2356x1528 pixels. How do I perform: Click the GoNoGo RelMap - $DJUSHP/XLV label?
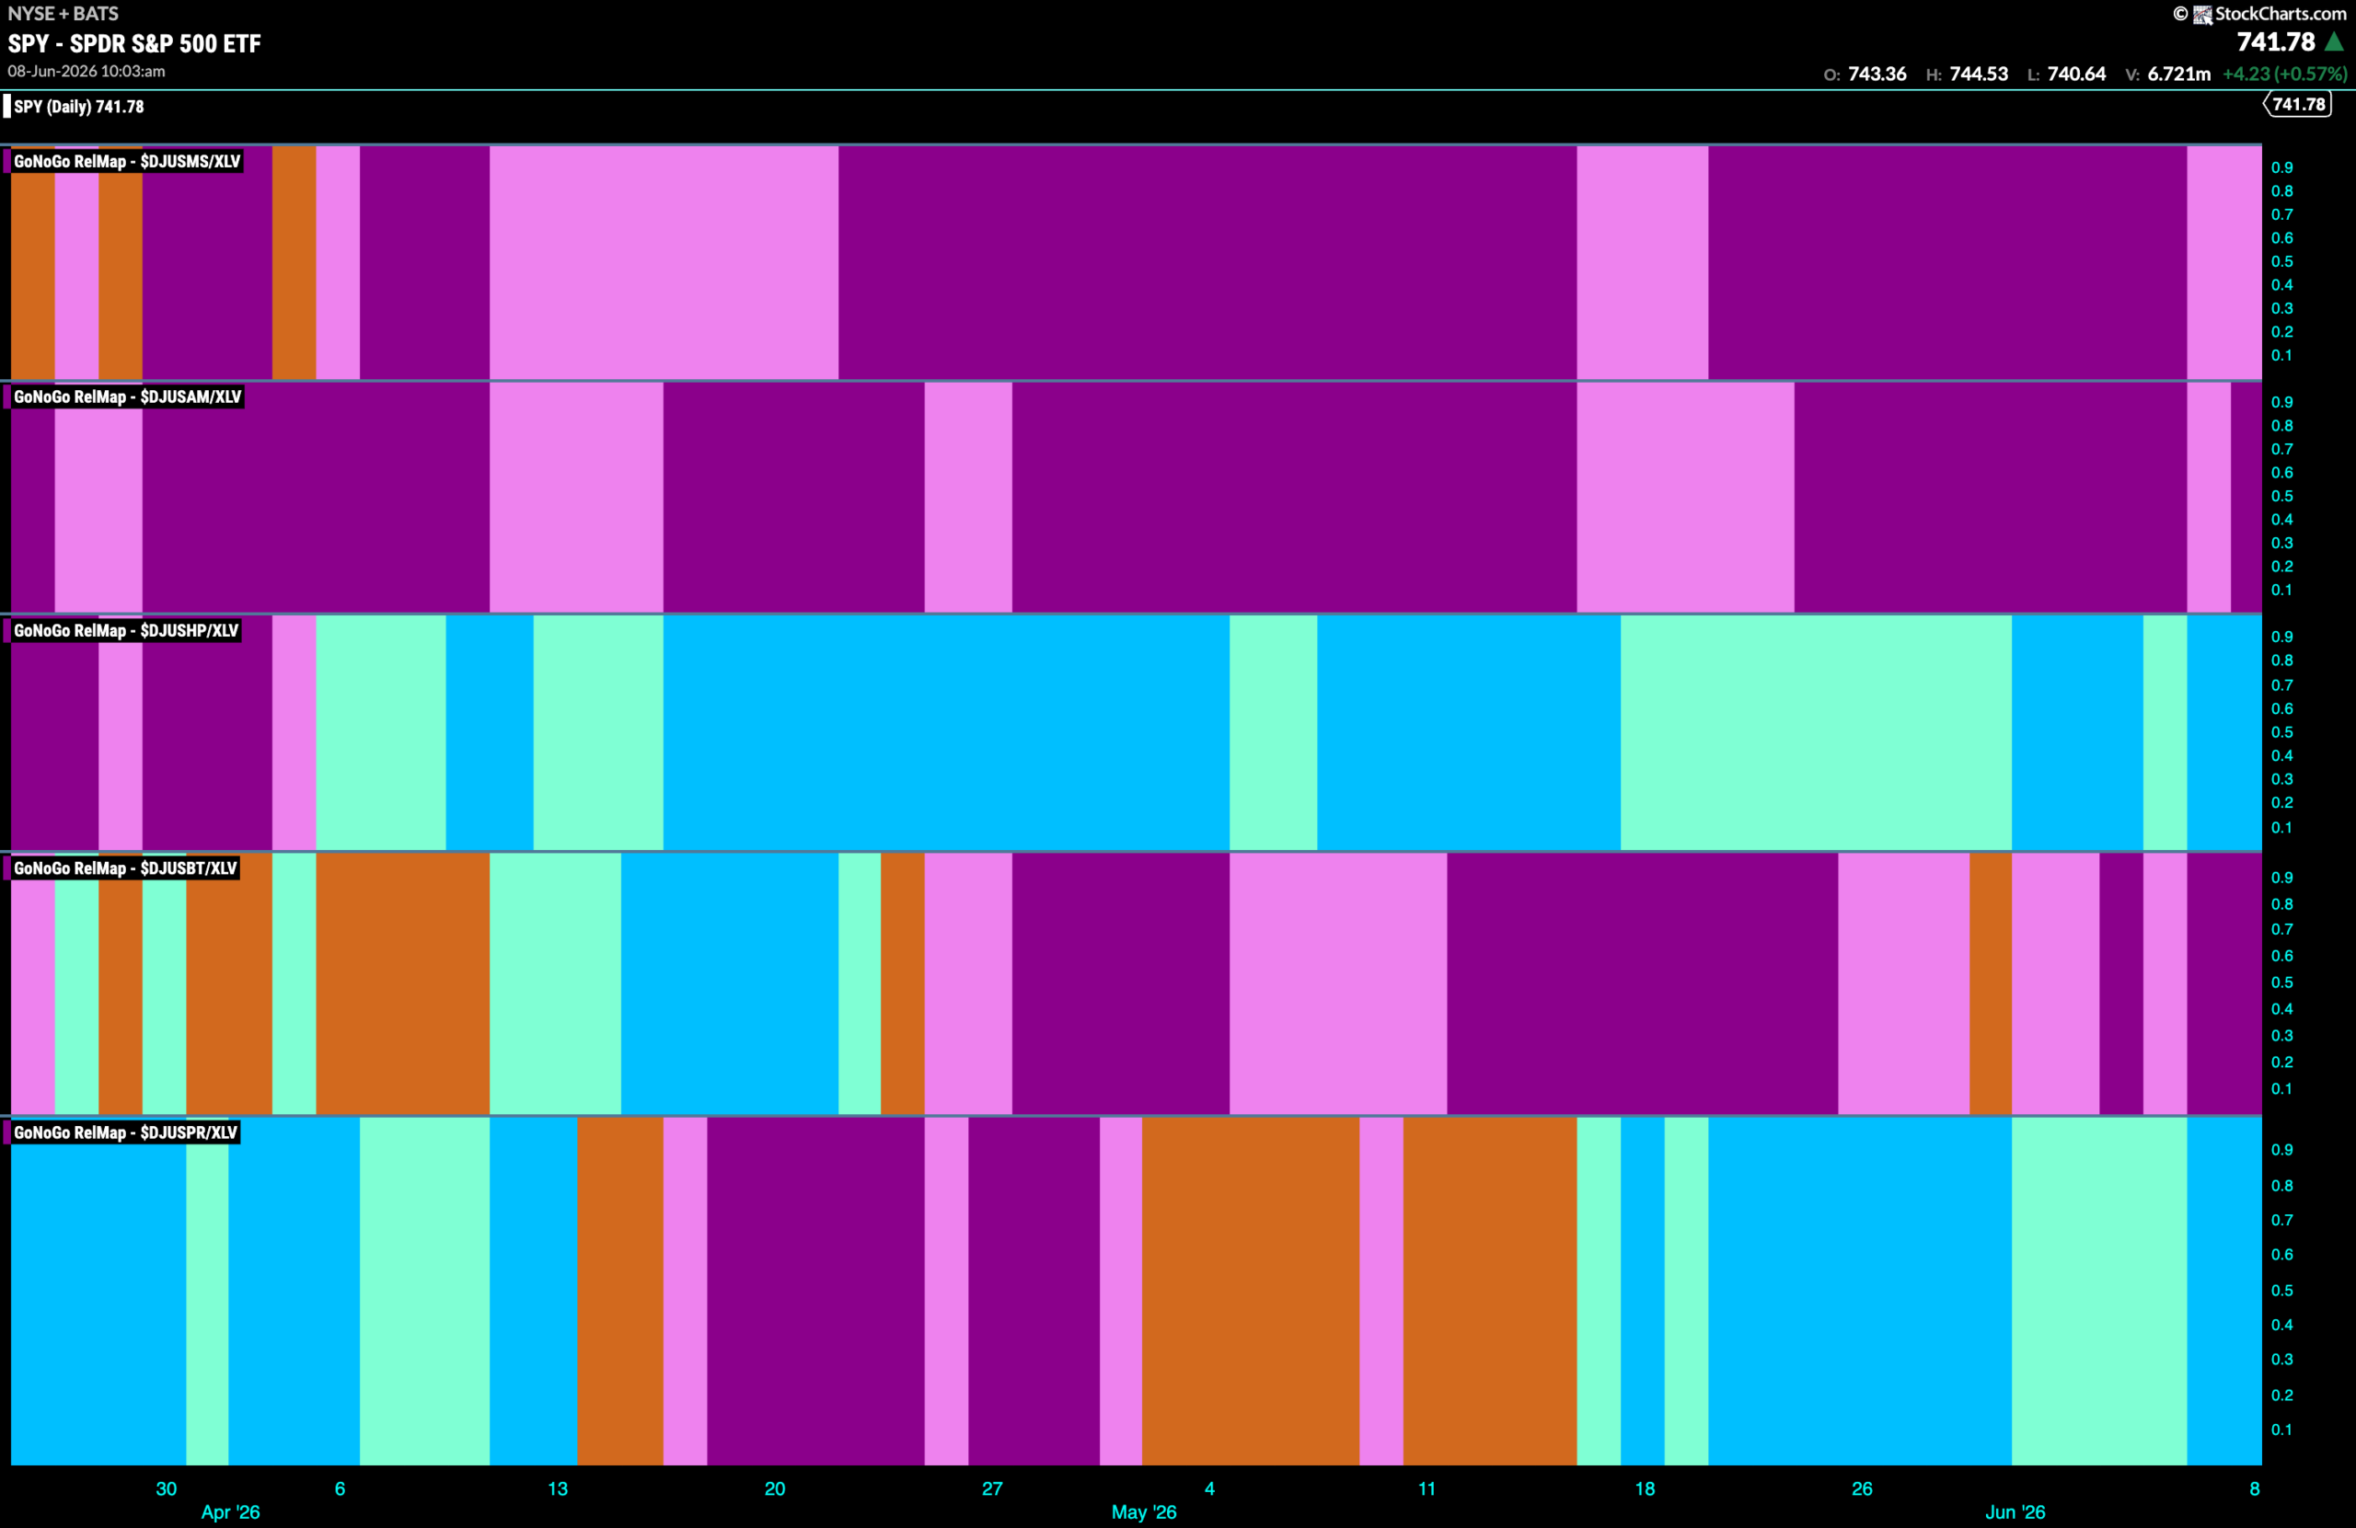126,630
